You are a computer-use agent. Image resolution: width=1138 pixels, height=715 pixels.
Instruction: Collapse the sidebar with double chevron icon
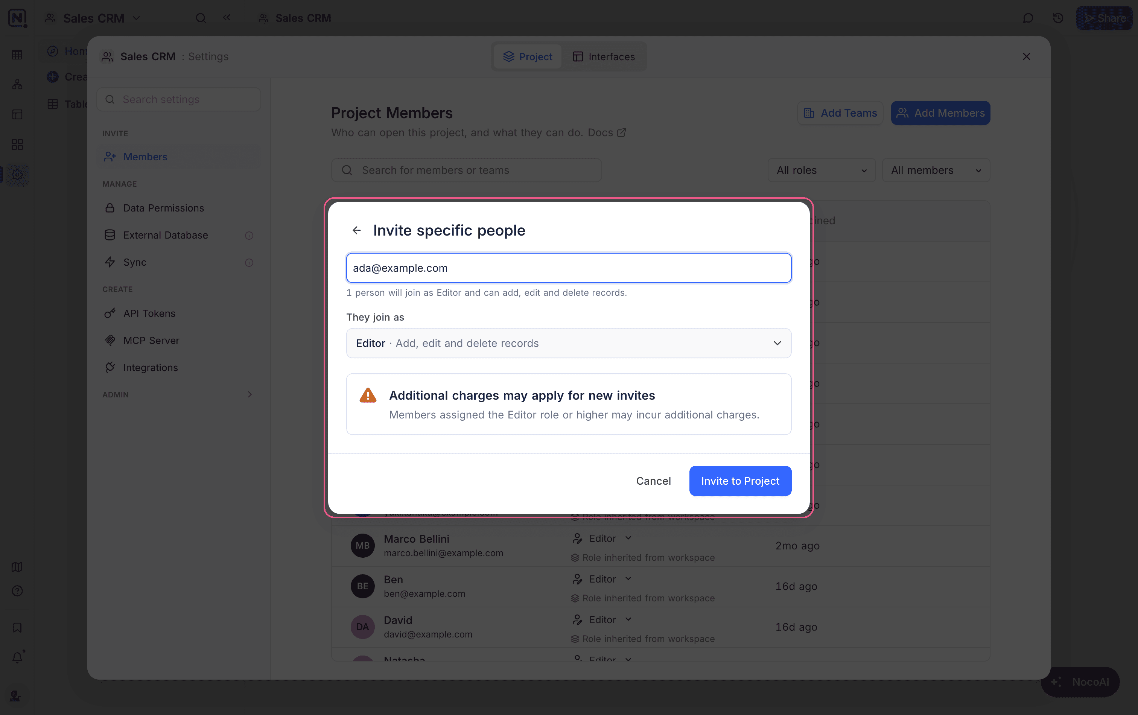click(227, 17)
